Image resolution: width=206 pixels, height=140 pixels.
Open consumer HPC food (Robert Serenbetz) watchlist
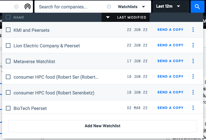[x=54, y=93]
